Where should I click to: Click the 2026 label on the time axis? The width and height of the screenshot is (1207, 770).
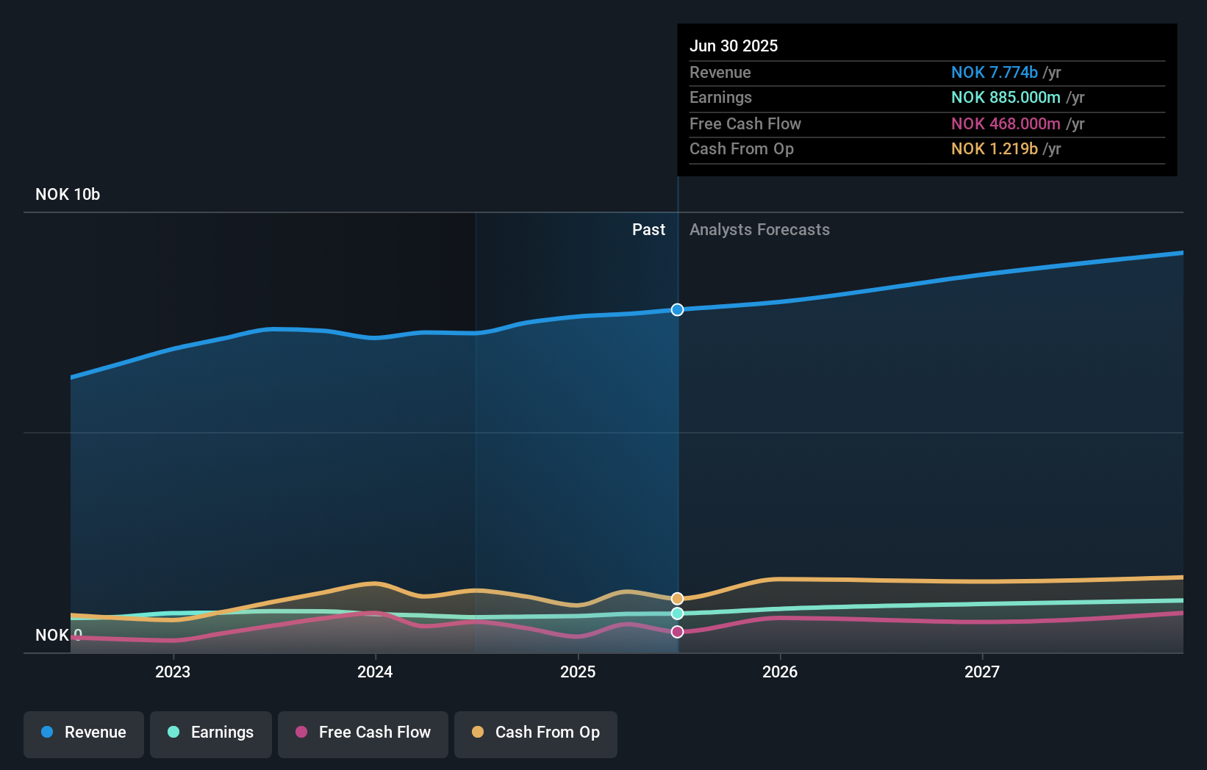point(781,672)
